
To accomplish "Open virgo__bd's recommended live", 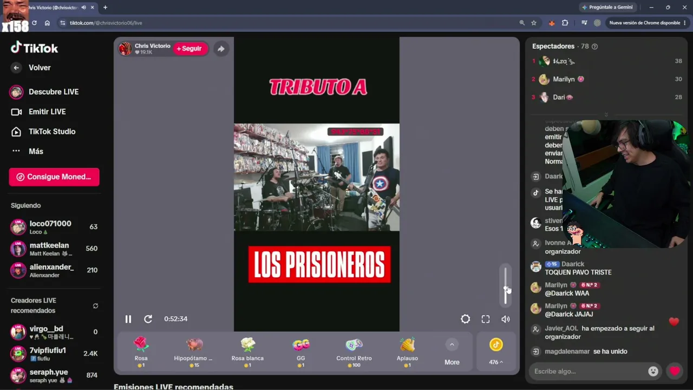I will pyautogui.click(x=54, y=332).
